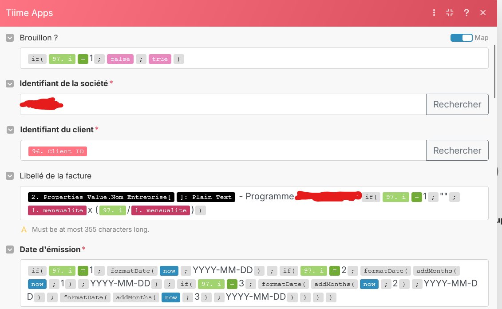
Task: Open the help question mark icon
Action: pyautogui.click(x=466, y=12)
